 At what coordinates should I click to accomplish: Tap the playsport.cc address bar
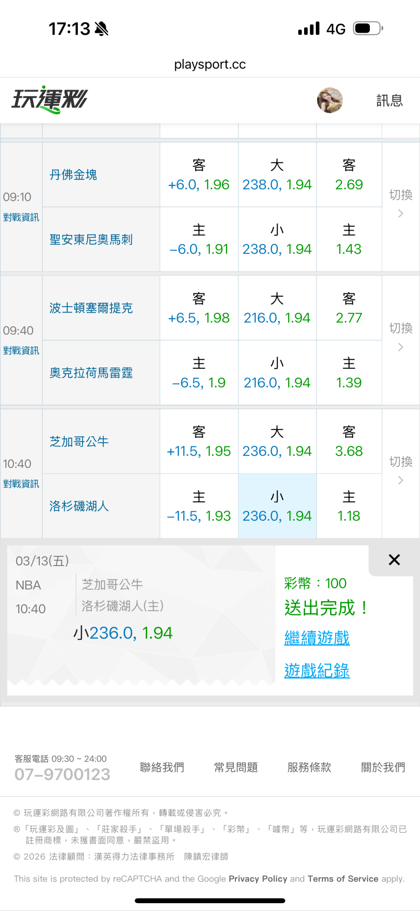click(210, 64)
